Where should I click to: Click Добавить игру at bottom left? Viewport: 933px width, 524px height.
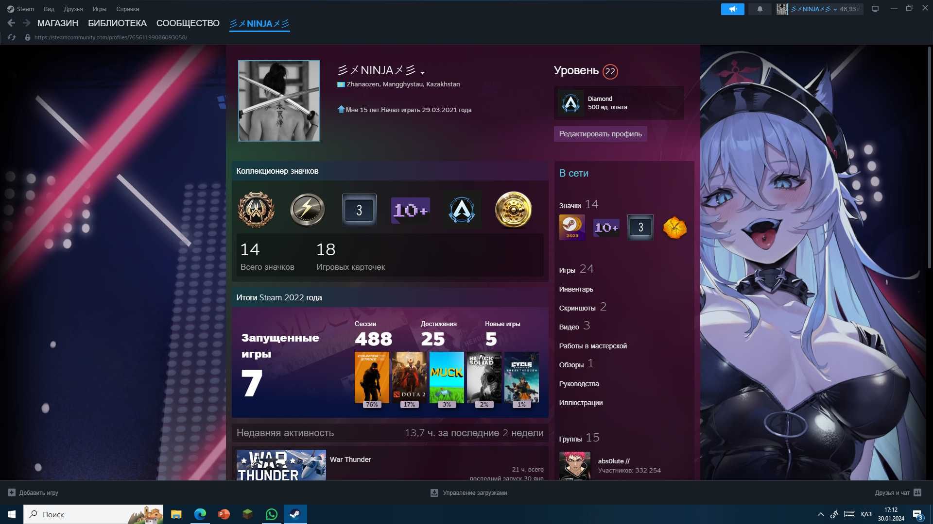click(x=39, y=492)
